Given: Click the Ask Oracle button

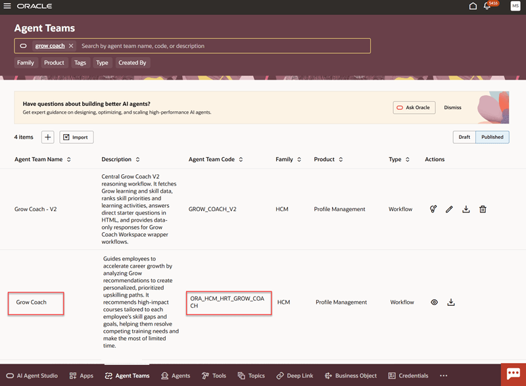Looking at the screenshot, I should 414,108.
